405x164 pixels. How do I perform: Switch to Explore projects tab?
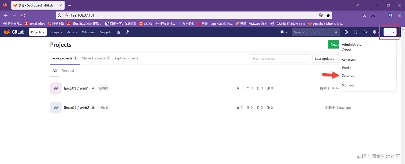pyautogui.click(x=126, y=58)
